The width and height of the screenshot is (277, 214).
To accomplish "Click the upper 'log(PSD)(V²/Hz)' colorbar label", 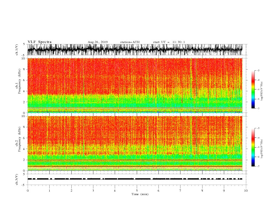I will [262, 91].
